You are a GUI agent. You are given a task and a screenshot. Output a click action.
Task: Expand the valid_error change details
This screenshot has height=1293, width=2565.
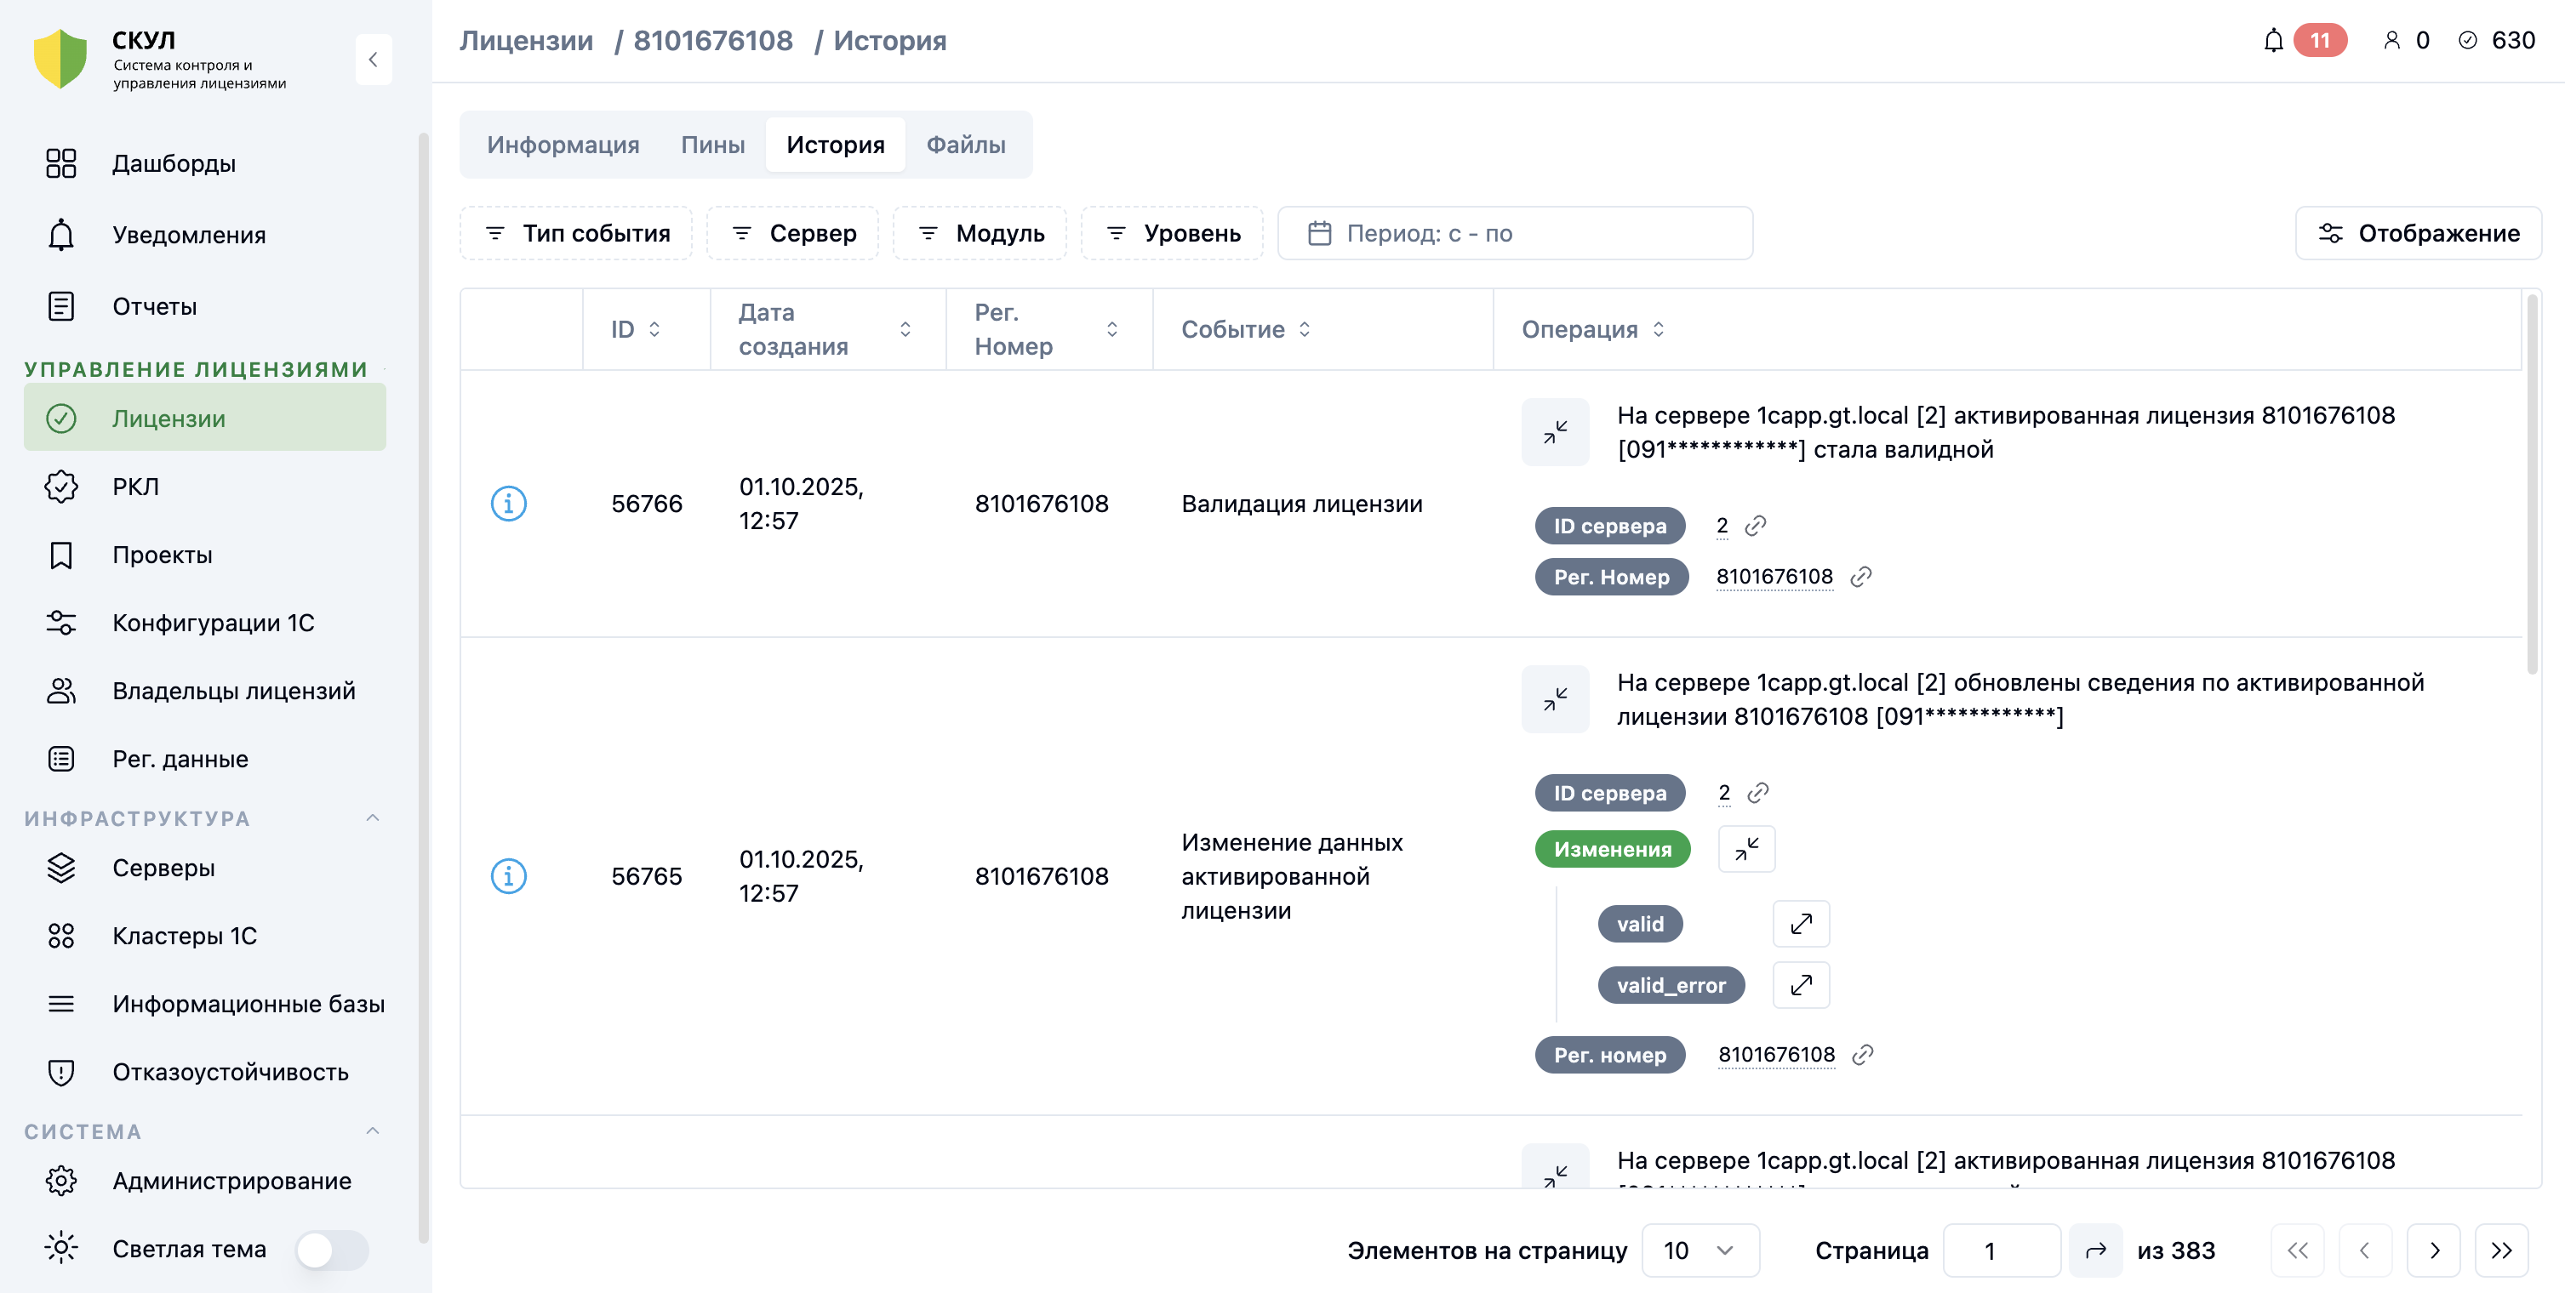coord(1802,985)
